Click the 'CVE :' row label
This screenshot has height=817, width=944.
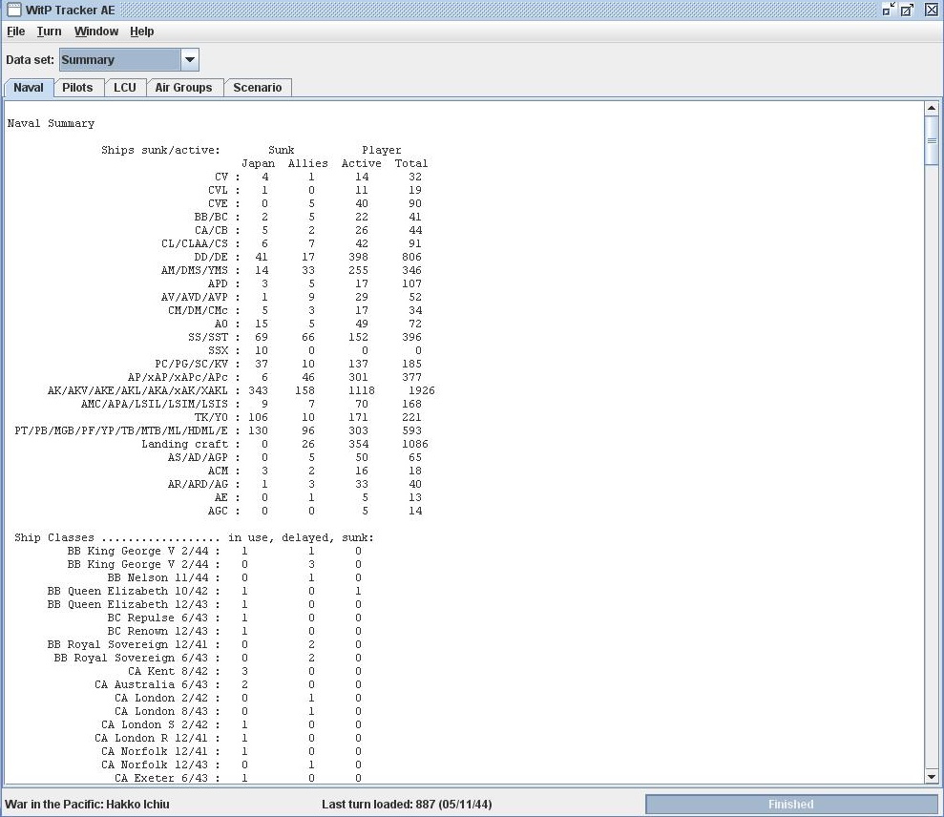(x=224, y=203)
